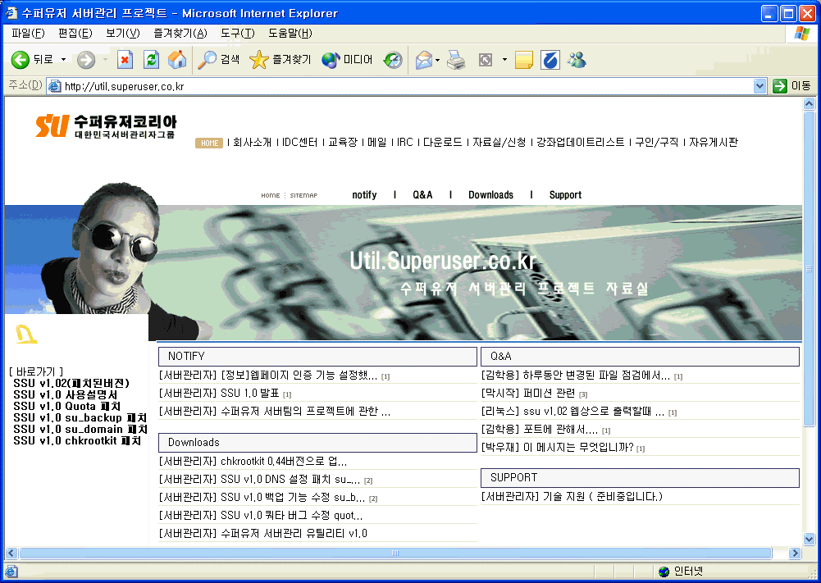821x583 pixels.
Task: Click the Refresh page icon
Action: pos(151,60)
